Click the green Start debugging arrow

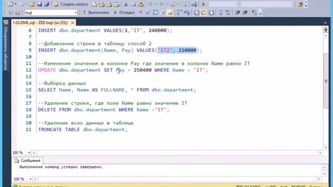point(203,4)
